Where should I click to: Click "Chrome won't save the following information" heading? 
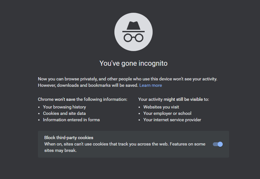pos(83,100)
